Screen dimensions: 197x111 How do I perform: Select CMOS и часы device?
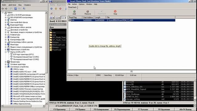point(18,69)
